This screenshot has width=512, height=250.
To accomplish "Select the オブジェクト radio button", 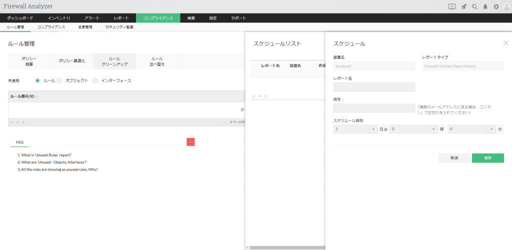I will click(59, 80).
